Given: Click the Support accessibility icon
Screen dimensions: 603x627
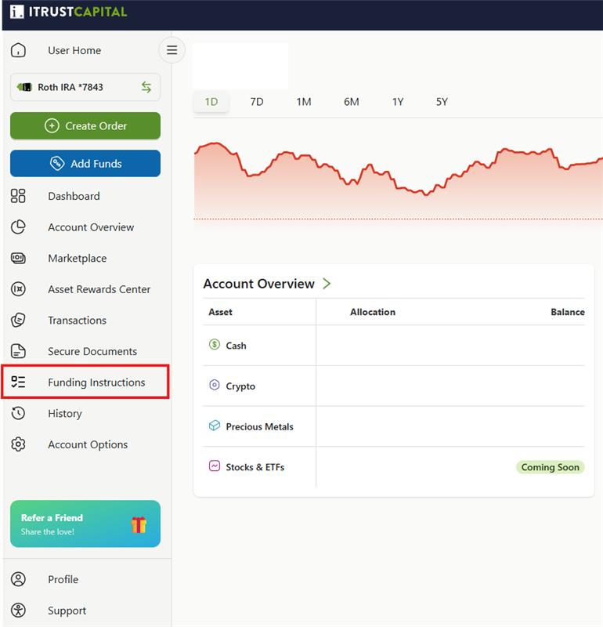Looking at the screenshot, I should [18, 611].
